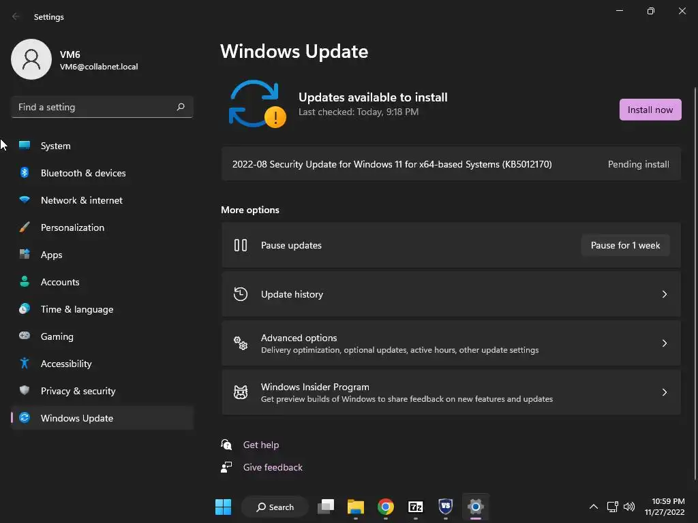Select Windows Update in the sidebar
698x523 pixels.
(102, 417)
